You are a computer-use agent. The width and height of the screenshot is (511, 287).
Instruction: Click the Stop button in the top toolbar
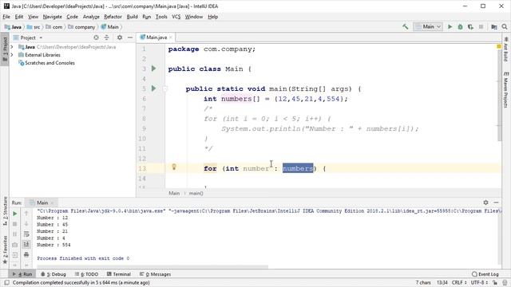(x=481, y=26)
